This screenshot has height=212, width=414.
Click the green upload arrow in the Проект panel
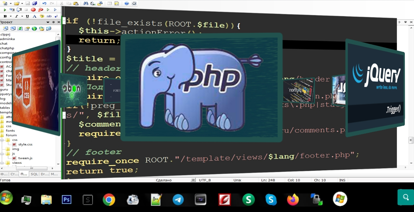click(34, 29)
